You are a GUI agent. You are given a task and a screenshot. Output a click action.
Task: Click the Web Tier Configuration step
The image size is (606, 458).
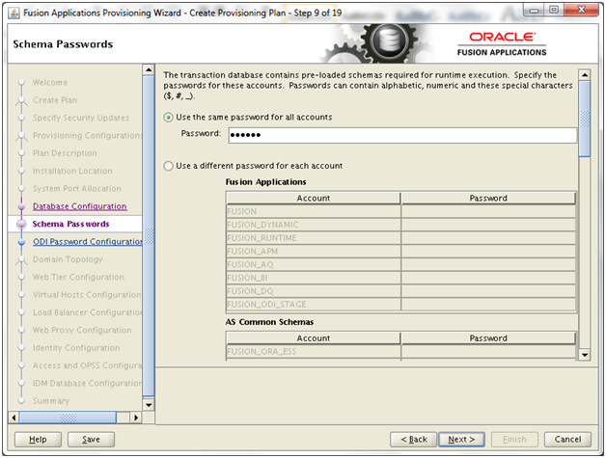click(x=78, y=278)
